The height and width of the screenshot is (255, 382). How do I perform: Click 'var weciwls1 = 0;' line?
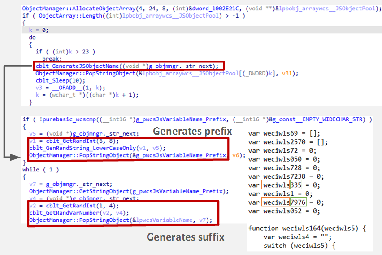click(280, 194)
